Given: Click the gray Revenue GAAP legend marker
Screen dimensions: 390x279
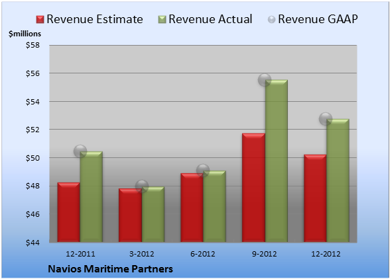Looking at the screenshot, I should pyautogui.click(x=271, y=20).
